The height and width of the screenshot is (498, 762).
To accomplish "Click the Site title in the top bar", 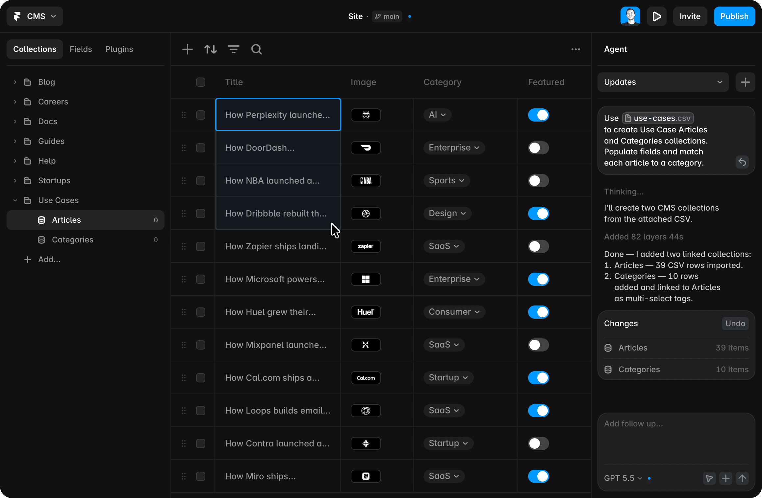I will click(x=355, y=16).
